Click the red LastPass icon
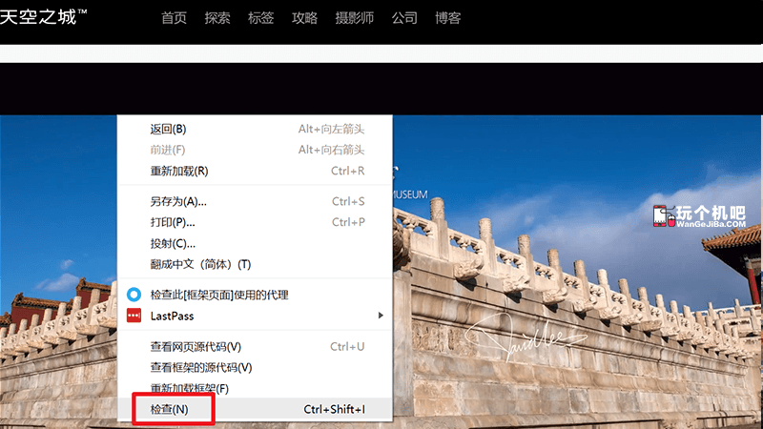The image size is (763, 429). tap(134, 316)
